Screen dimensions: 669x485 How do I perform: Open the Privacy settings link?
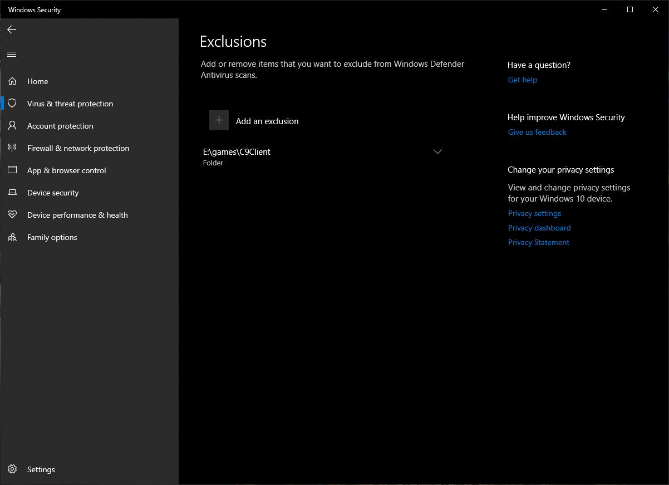534,213
